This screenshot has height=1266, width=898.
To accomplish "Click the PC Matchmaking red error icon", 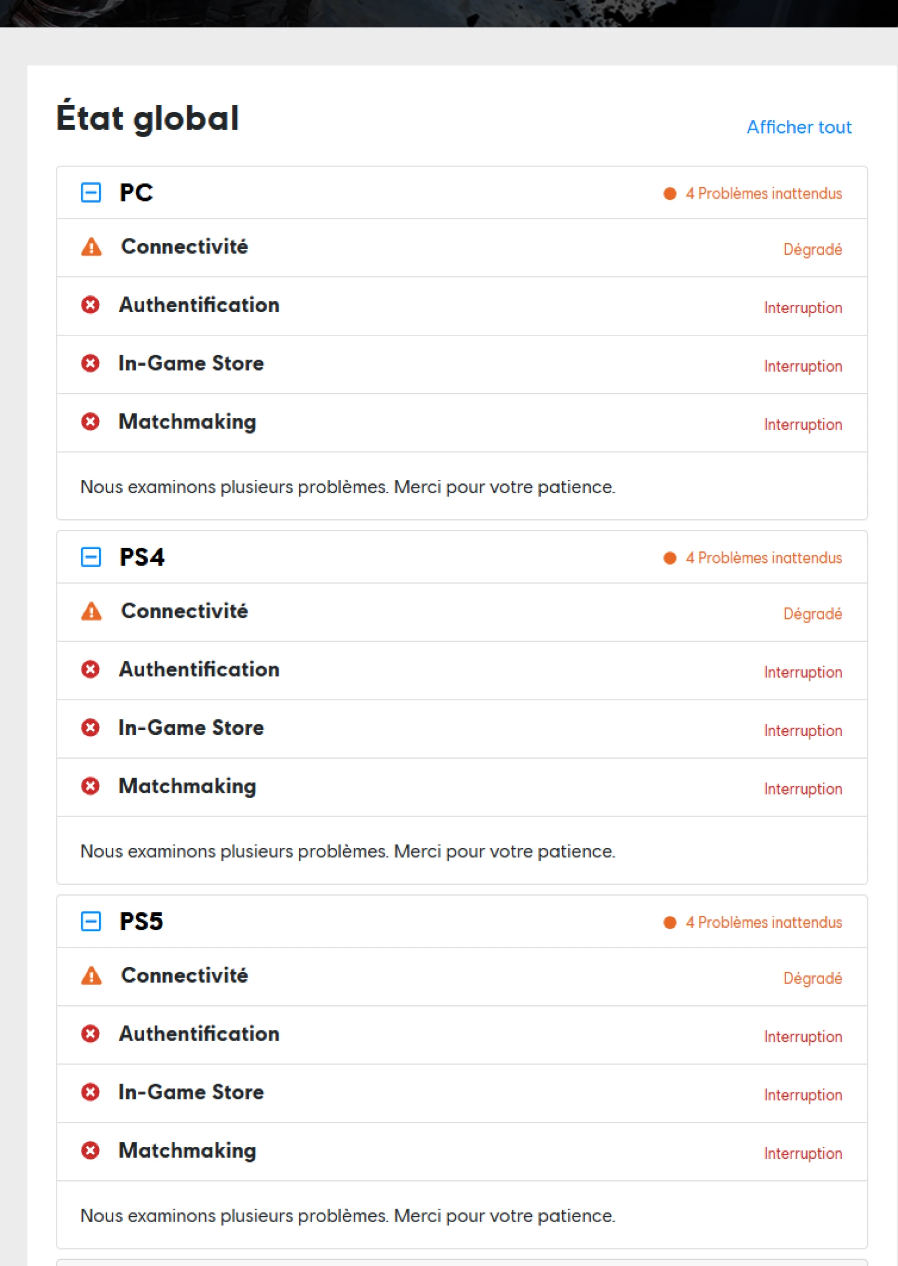I will (90, 422).
